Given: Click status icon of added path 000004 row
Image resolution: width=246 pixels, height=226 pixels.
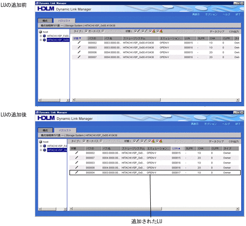Looking at the screenshot, I should (77, 172).
